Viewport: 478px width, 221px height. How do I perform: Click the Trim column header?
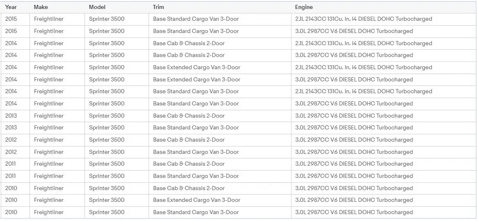click(x=159, y=7)
